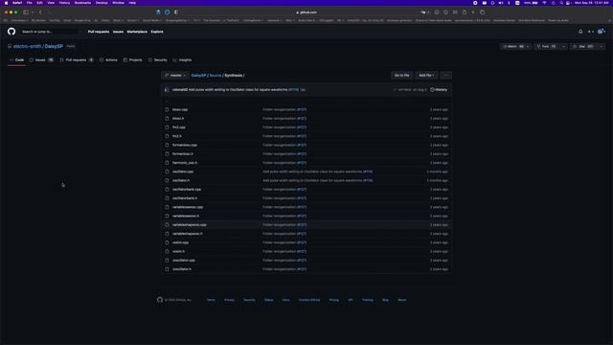
Task: Open file oscillatorbank.cpp
Action: 187,190
